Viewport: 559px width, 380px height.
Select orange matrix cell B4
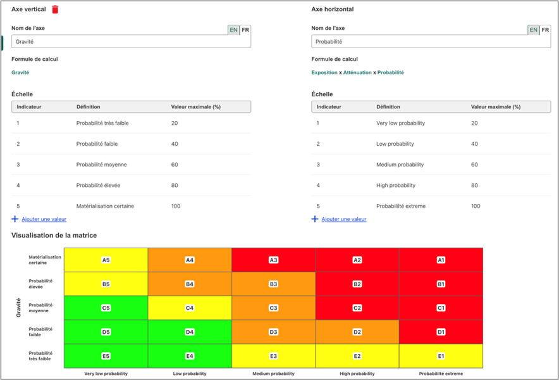[190, 284]
